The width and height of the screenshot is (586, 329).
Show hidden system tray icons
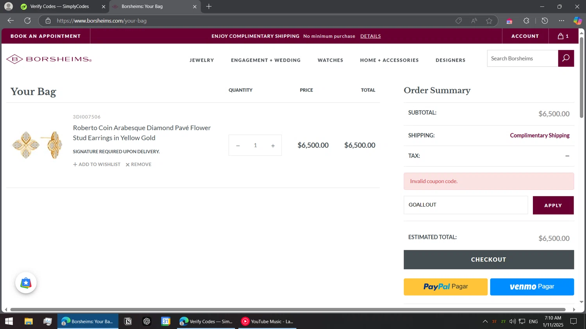[x=485, y=321]
